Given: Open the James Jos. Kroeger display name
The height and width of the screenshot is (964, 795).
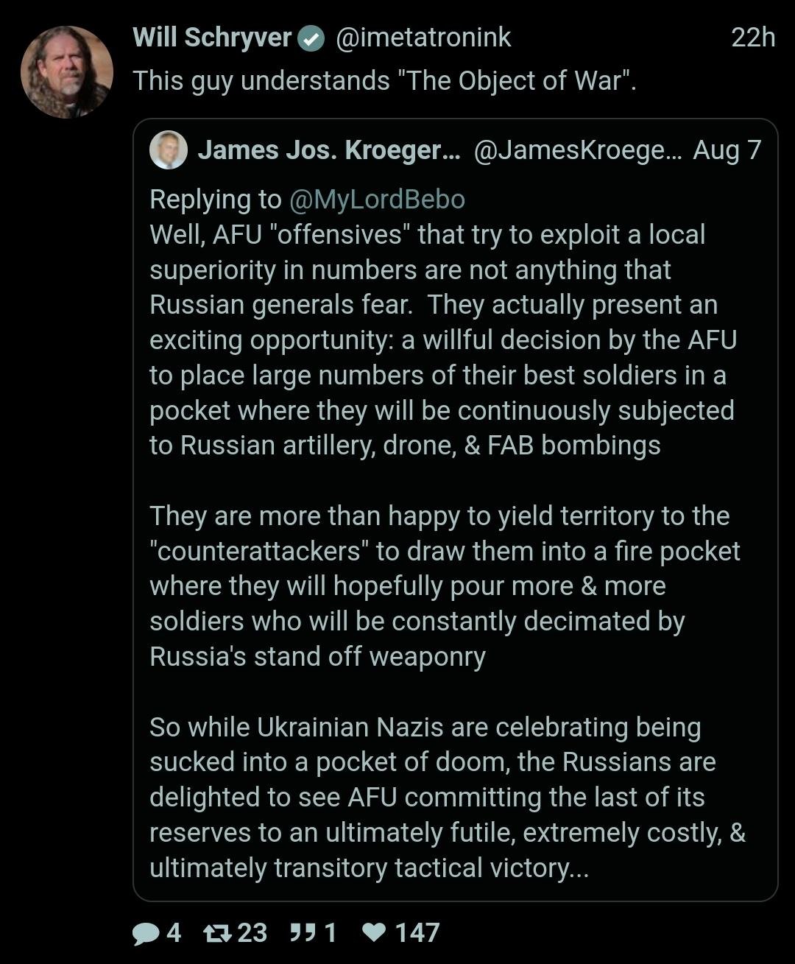Looking at the screenshot, I should pyautogui.click(x=328, y=150).
